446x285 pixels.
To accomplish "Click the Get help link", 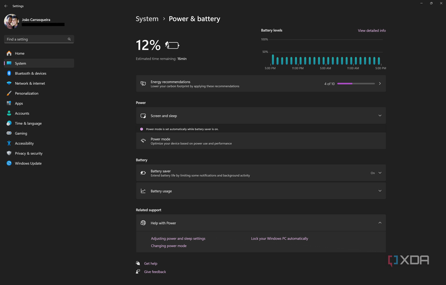I will 150,263.
